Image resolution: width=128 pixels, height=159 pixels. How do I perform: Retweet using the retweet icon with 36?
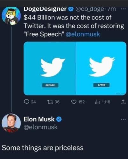click(50, 102)
